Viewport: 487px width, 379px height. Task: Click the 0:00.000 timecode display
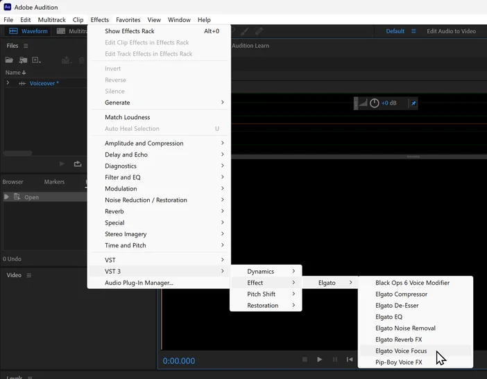tap(179, 361)
